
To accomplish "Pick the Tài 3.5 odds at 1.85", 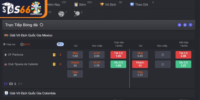I will click(118, 55).
